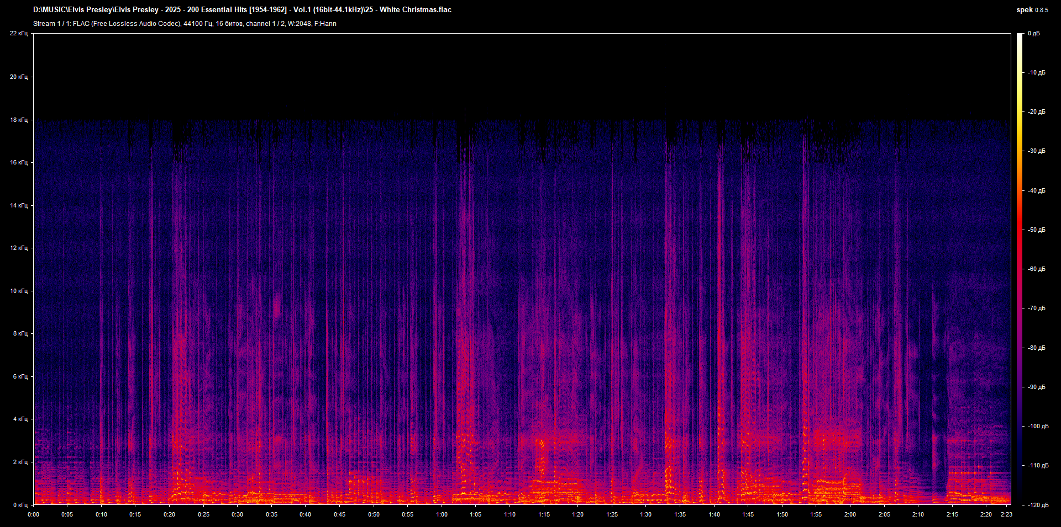1061x527 pixels.
Task: Click the 0 кГц frequency axis label
Action: (x=20, y=505)
